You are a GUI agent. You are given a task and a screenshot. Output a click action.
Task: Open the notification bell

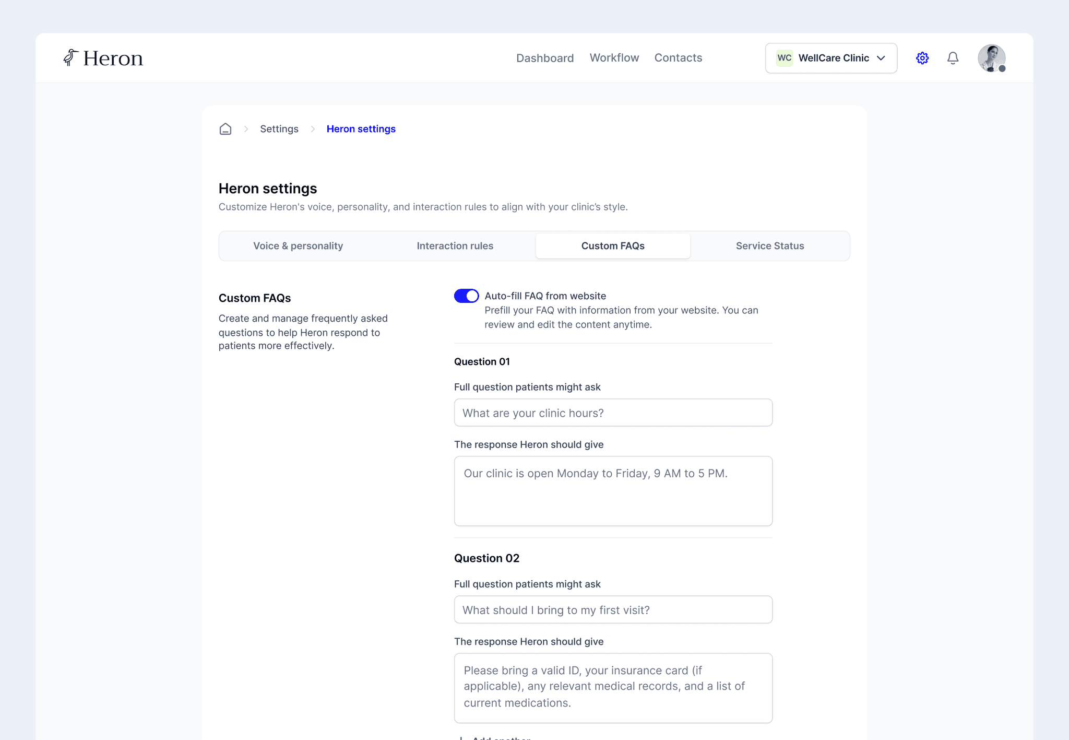pyautogui.click(x=953, y=58)
